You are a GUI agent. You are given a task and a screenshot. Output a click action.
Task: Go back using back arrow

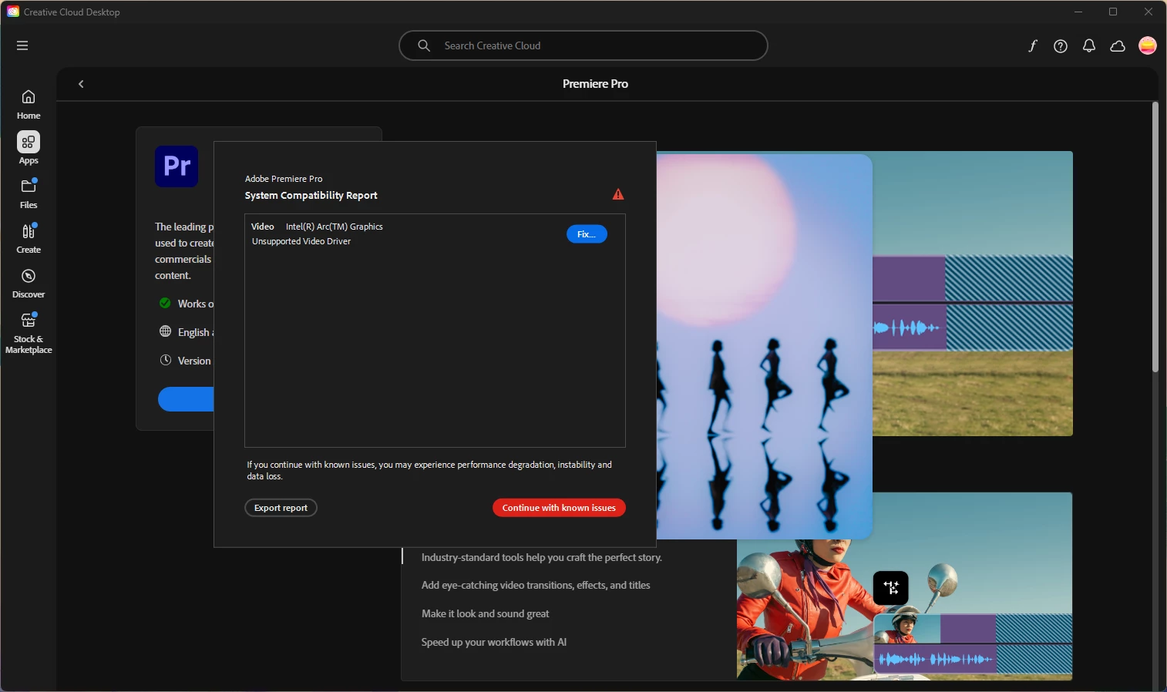[81, 84]
